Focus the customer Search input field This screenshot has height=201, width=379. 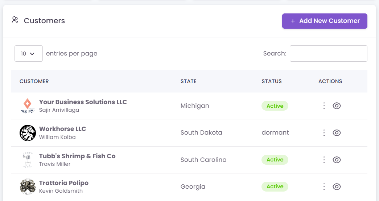click(328, 54)
